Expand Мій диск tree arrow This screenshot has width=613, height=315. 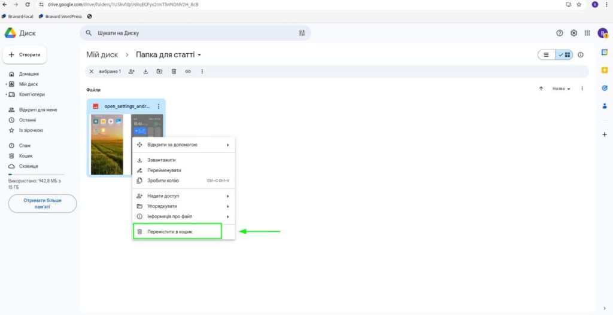pos(6,84)
